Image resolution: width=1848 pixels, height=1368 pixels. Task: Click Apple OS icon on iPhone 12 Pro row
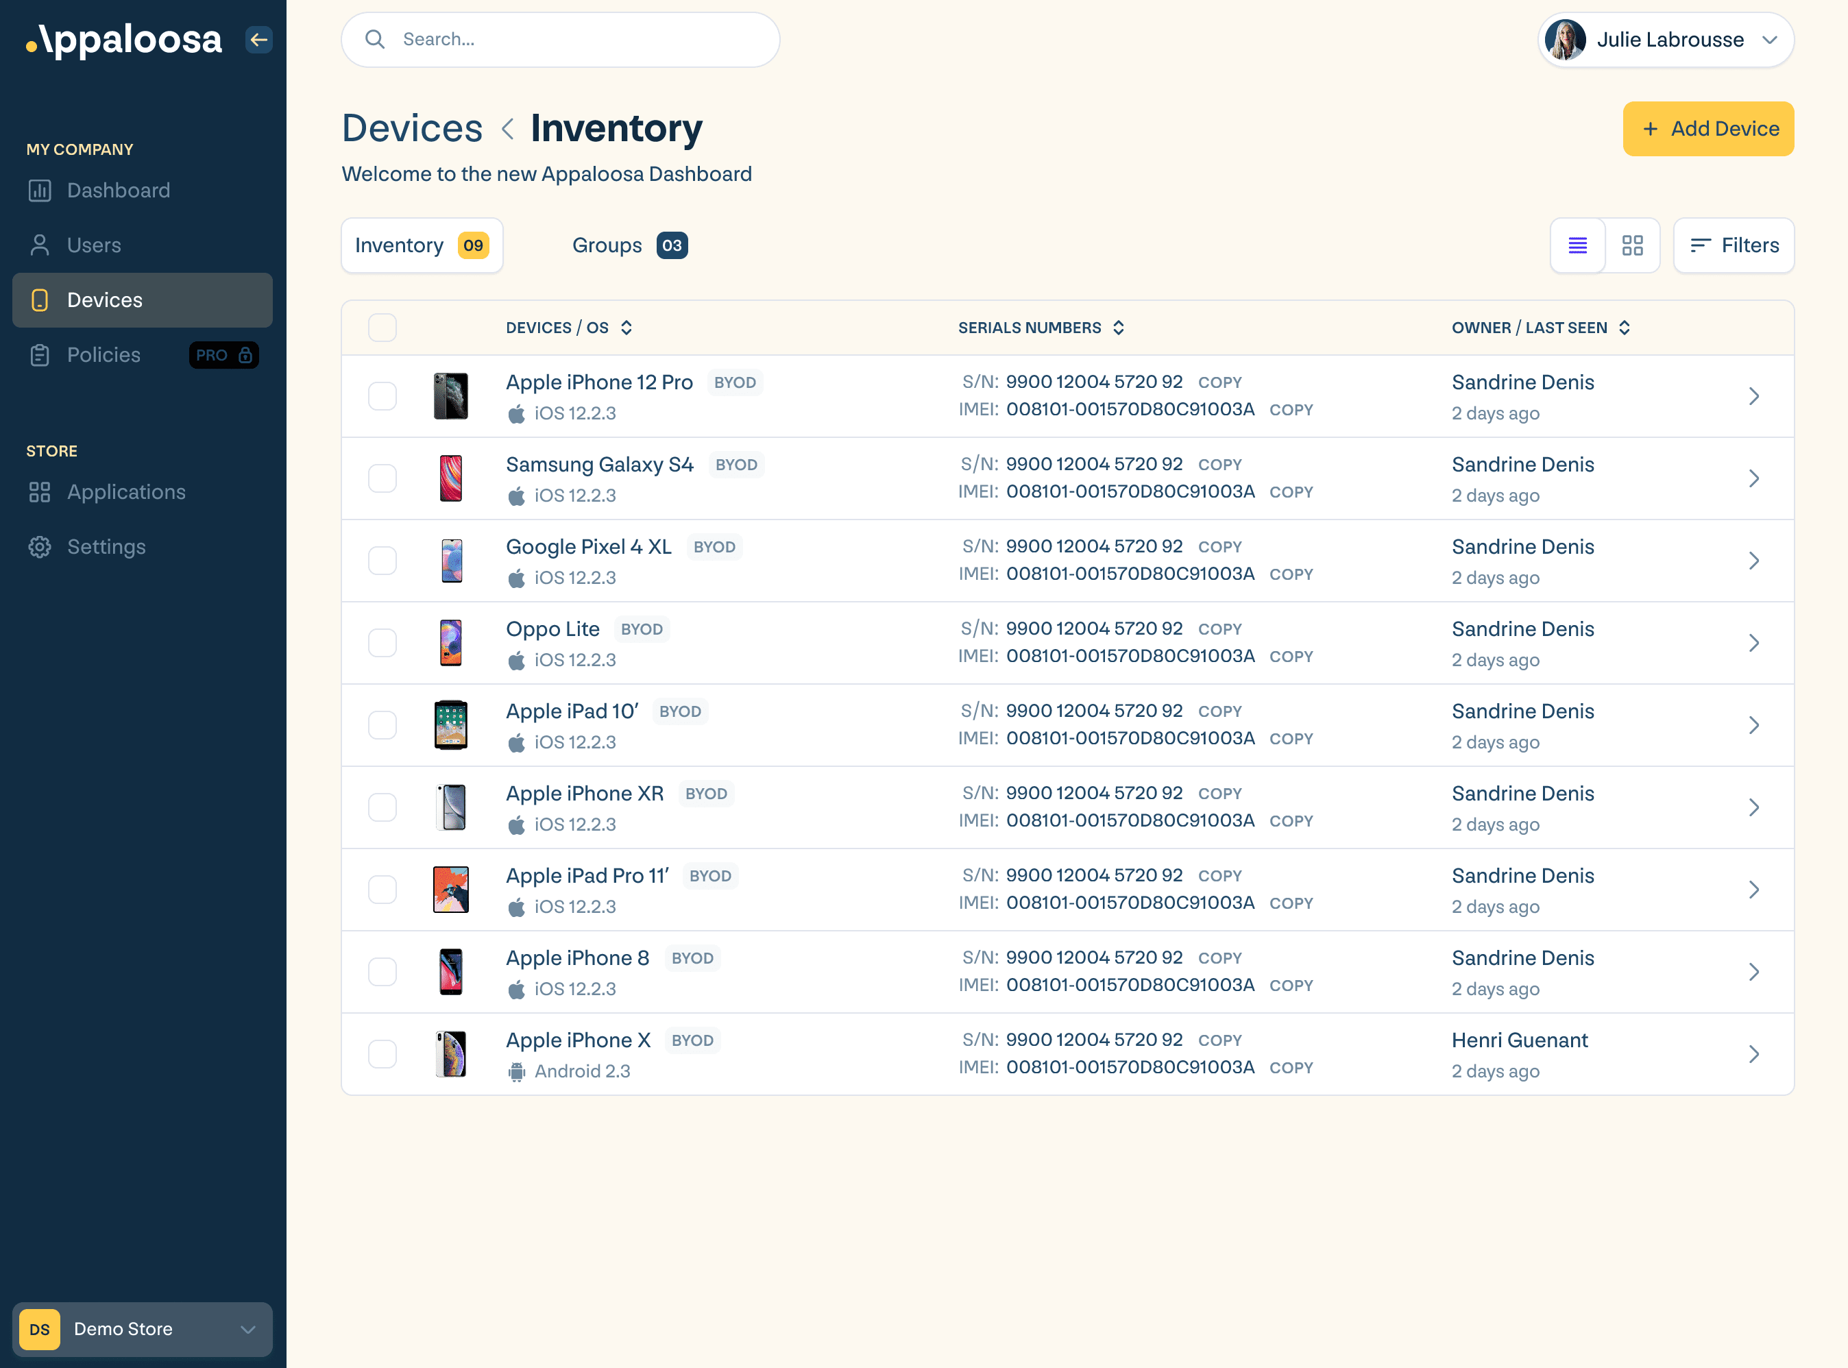(x=517, y=413)
